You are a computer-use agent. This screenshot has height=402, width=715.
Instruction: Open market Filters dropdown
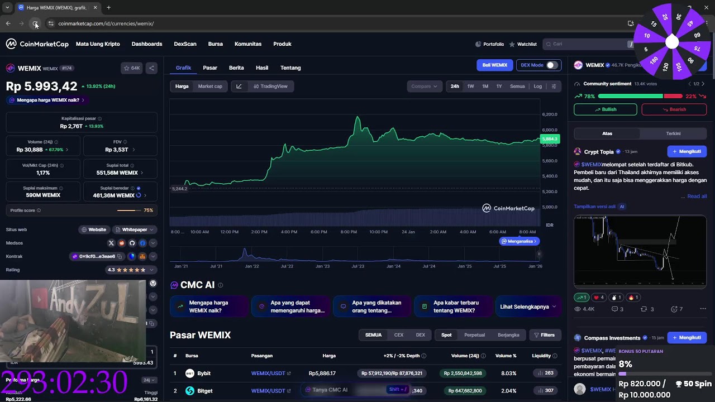click(x=545, y=335)
